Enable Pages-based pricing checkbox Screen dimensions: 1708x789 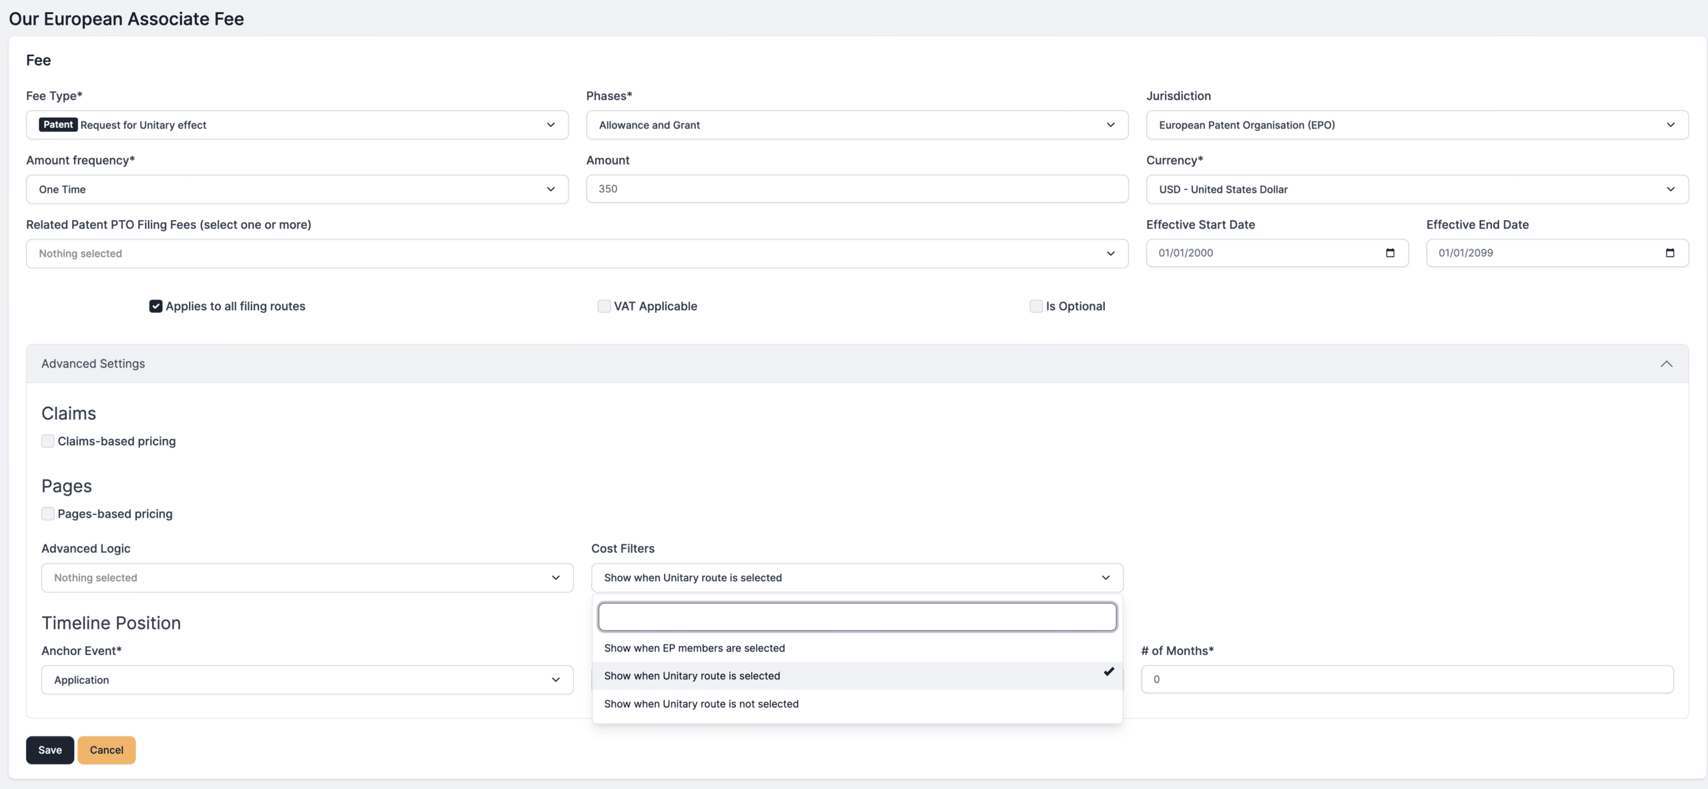pos(48,514)
